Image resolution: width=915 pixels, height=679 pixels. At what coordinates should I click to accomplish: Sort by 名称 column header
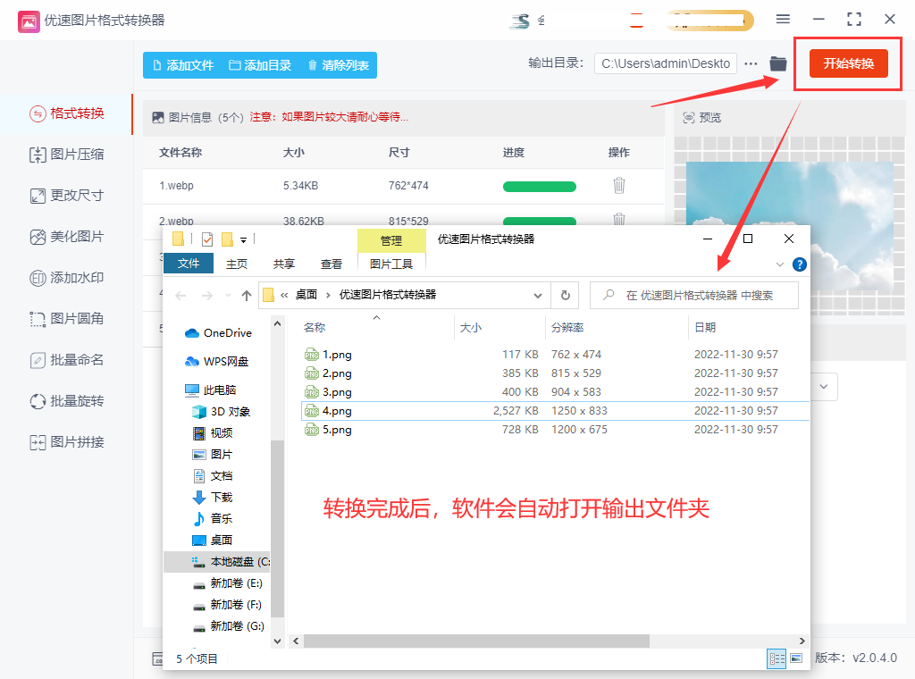(315, 328)
